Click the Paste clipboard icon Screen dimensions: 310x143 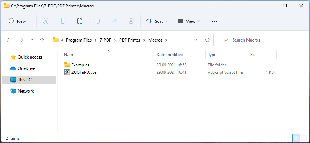tap(80, 21)
